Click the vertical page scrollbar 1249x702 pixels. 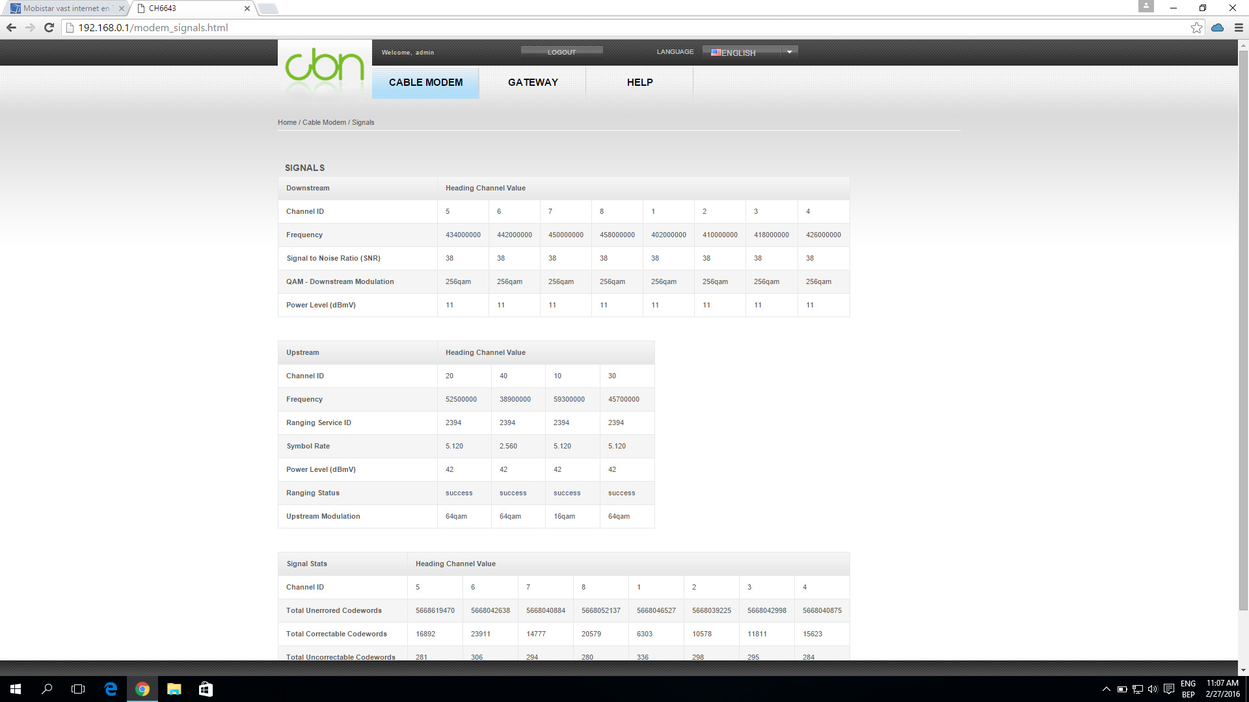pos(1243,325)
